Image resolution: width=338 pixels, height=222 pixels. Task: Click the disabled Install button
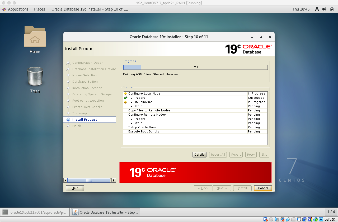click(242, 188)
